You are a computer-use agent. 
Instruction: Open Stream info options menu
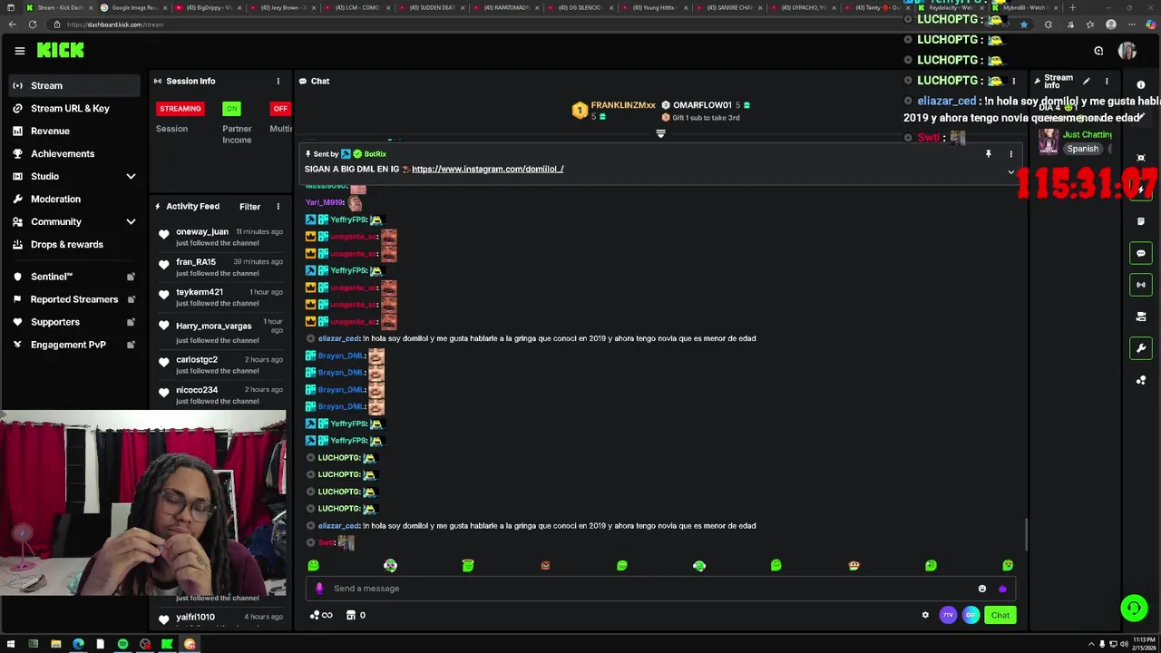(1107, 81)
